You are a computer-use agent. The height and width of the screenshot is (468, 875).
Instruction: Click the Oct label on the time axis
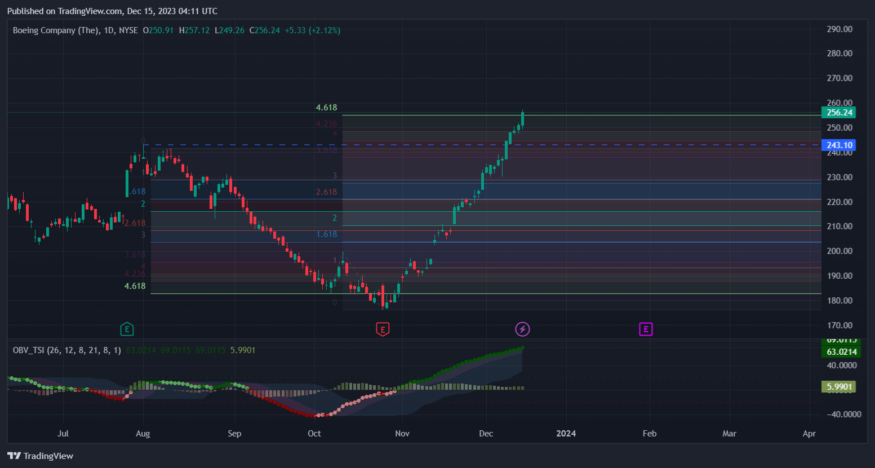pyautogui.click(x=314, y=434)
